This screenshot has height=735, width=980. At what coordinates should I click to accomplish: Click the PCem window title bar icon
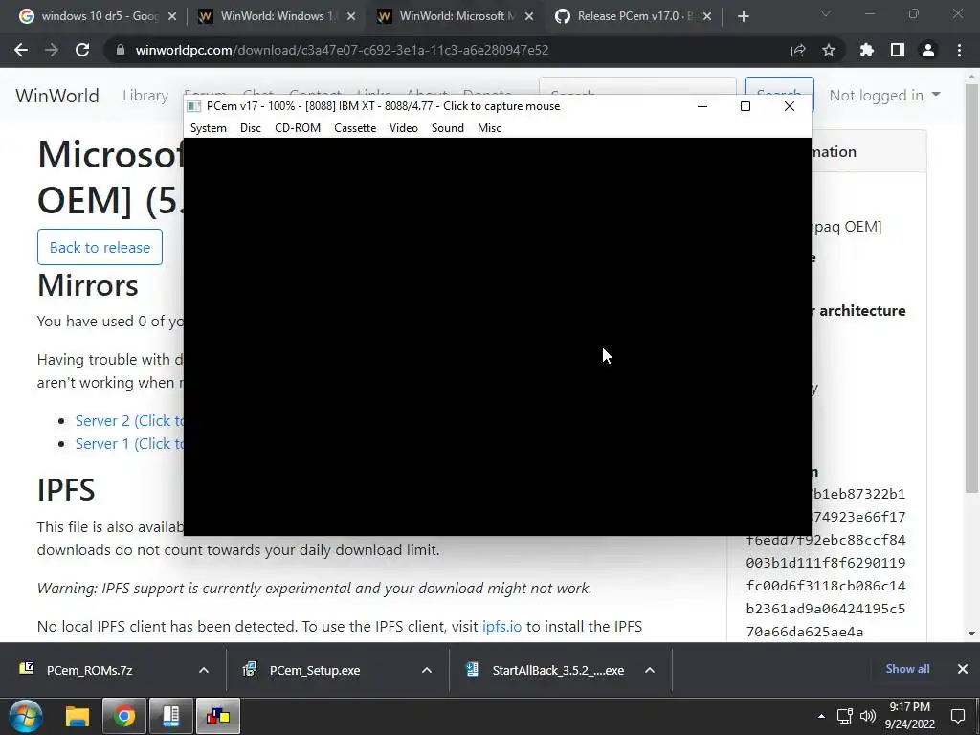coord(193,106)
